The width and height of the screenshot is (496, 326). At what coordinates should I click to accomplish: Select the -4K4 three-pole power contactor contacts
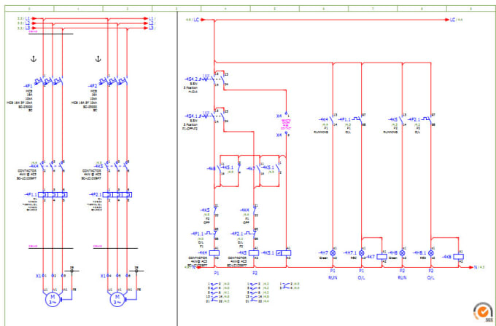[53, 167]
